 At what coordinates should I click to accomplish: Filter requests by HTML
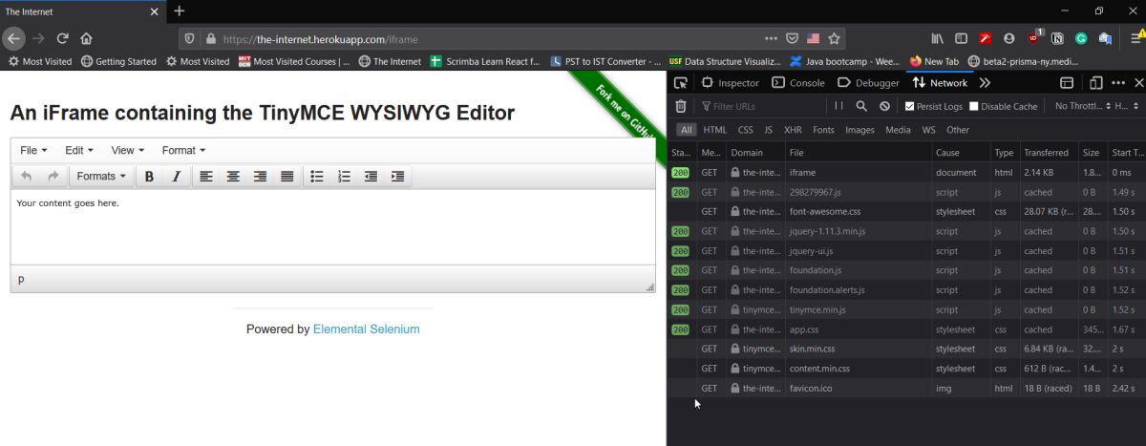tap(714, 130)
